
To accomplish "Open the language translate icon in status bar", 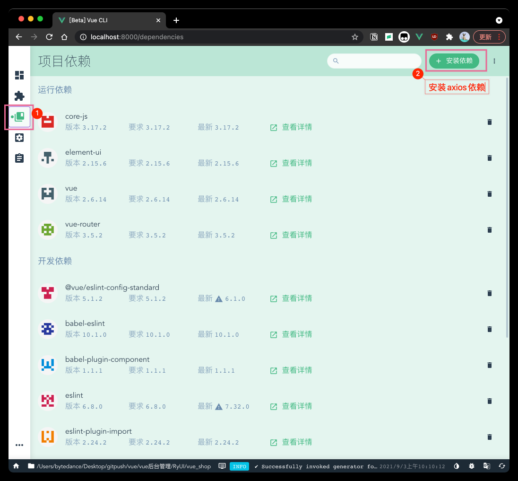I will tap(486, 466).
